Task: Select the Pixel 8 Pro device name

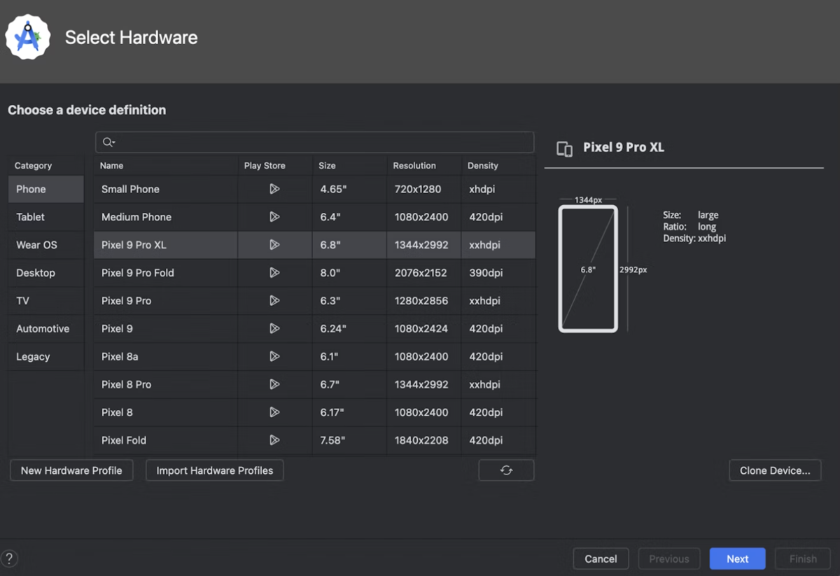Action: click(126, 385)
